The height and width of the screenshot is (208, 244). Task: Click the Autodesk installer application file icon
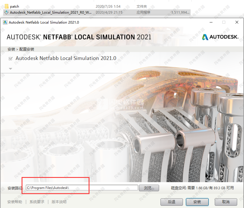click(x=6, y=12)
